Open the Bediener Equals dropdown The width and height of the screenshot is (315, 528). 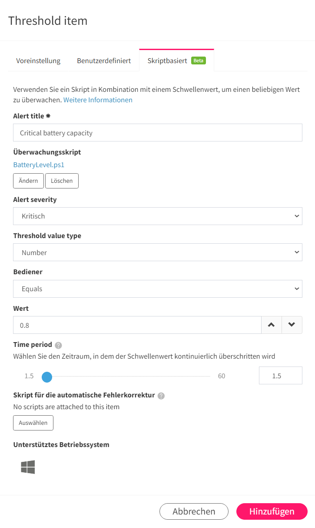[158, 289]
